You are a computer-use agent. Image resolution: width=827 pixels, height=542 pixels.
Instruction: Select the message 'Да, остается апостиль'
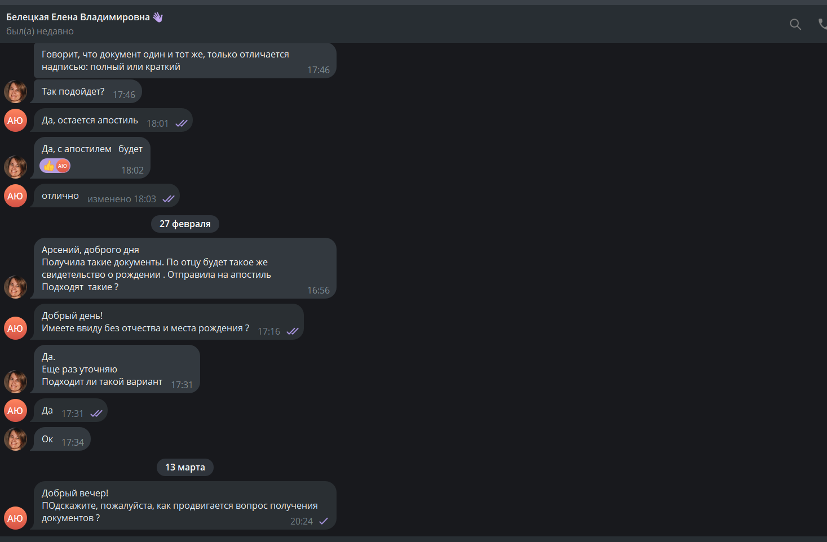(x=113, y=121)
